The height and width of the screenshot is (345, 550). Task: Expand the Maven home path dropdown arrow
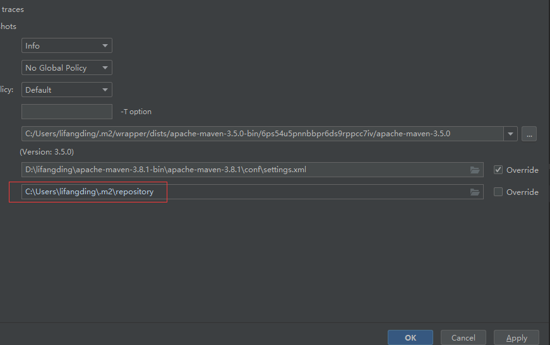(510, 134)
